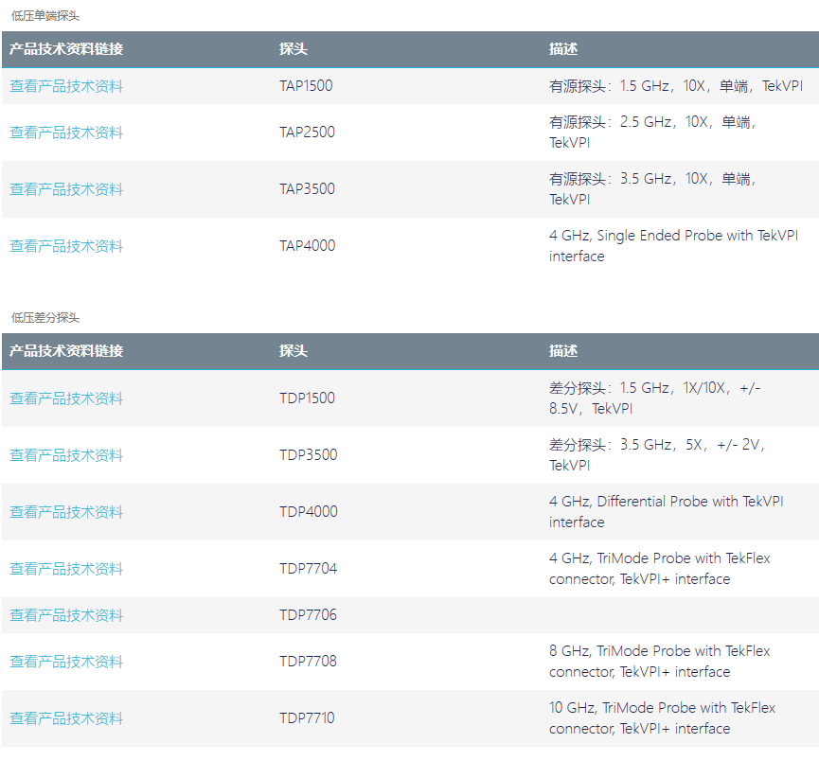Click '10 GHz, TriMode Probe' description
The width and height of the screenshot is (819, 761).
click(663, 718)
